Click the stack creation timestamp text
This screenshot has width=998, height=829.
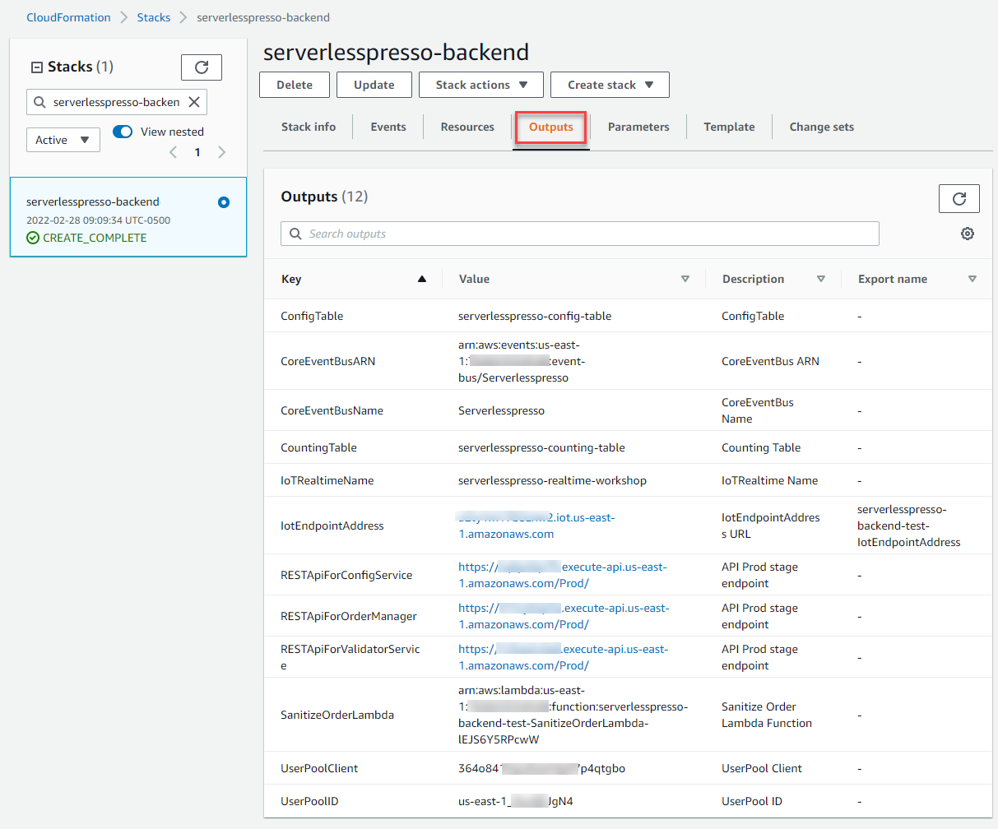99,220
